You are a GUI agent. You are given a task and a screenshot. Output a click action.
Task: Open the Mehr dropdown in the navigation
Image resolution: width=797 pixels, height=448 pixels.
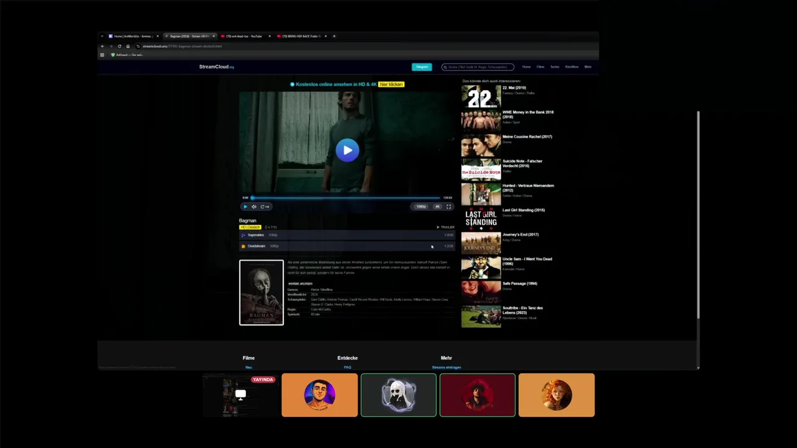click(588, 67)
